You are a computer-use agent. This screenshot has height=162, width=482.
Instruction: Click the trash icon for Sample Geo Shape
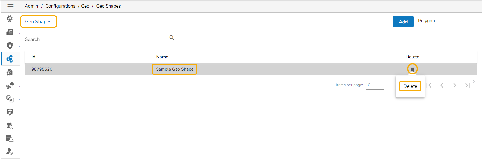pos(412,69)
